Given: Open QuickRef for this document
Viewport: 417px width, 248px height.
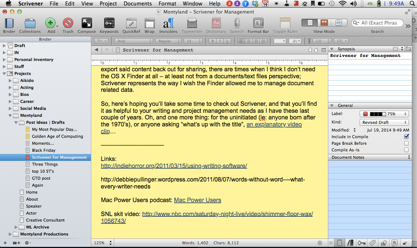Looking at the screenshot, I should pos(131,23).
